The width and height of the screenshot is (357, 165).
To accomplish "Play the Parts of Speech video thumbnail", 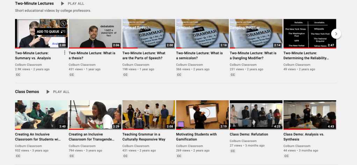I will click(x=148, y=33).
